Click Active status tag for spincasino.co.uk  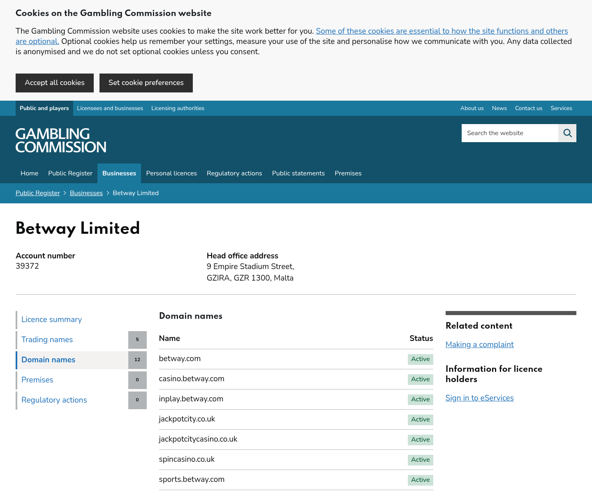click(x=420, y=460)
